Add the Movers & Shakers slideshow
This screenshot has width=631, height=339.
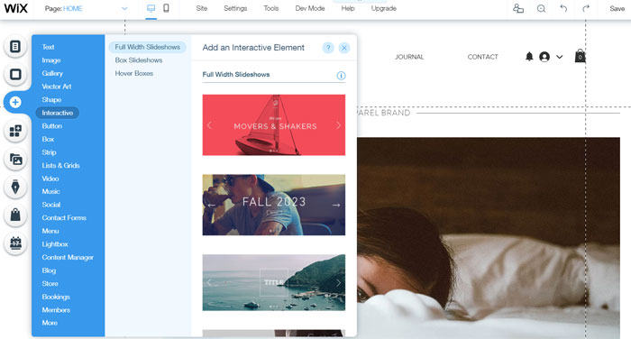(274, 124)
